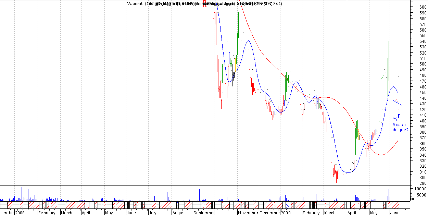Click the blue up-arrow annotation marker
This screenshot has width=428, height=215.
[x=399, y=116]
